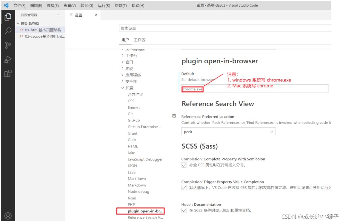Switch to the 用户 settings tab
This screenshot has width=343, height=222.
(x=125, y=40)
